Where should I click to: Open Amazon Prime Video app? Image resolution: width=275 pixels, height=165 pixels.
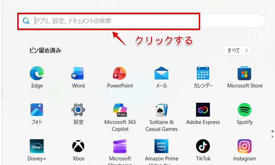(x=161, y=152)
